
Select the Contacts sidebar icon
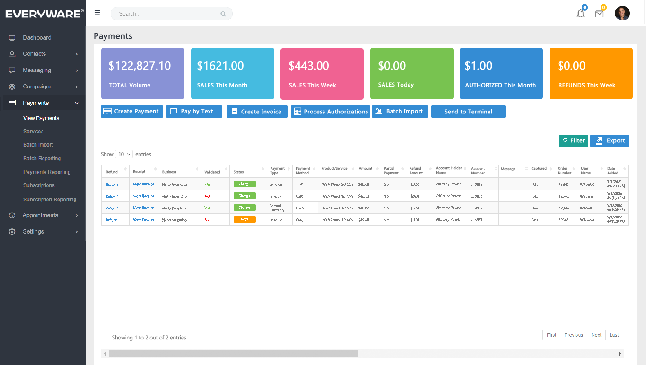(11, 53)
